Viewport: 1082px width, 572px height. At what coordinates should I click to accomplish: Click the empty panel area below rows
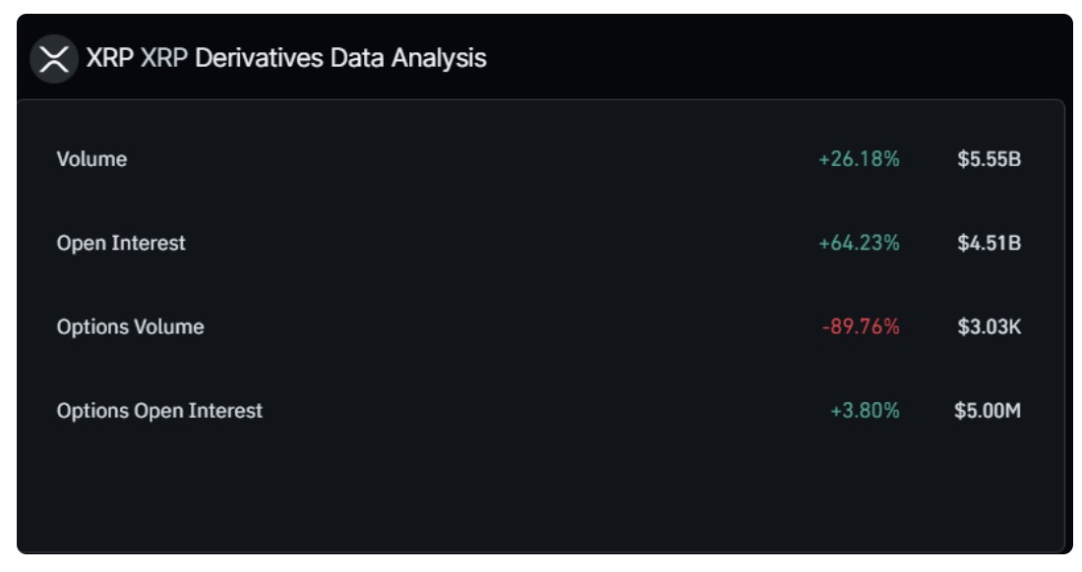540,492
